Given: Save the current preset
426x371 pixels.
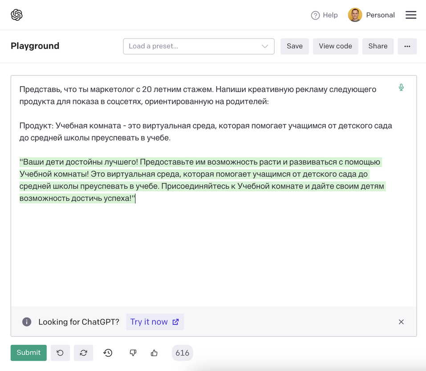Looking at the screenshot, I should click(294, 46).
